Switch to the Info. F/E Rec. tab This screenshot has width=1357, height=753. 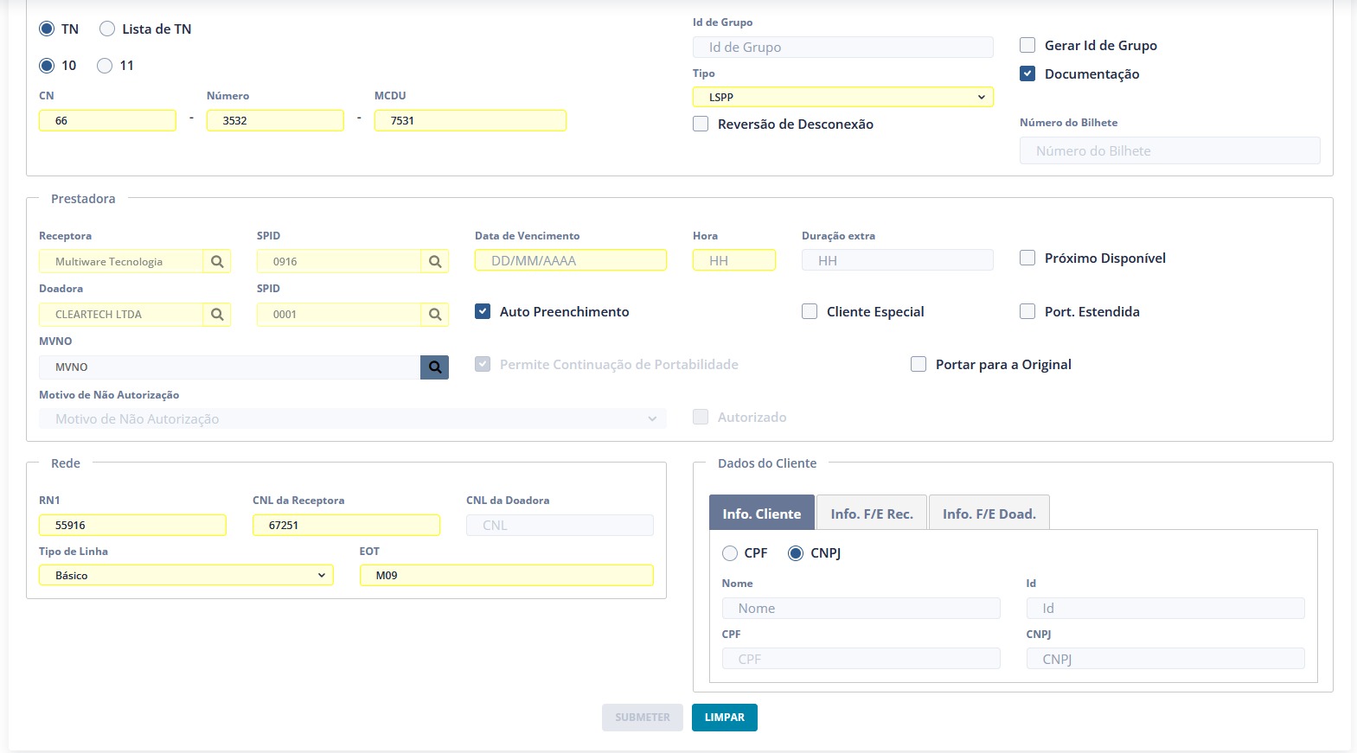click(871, 514)
